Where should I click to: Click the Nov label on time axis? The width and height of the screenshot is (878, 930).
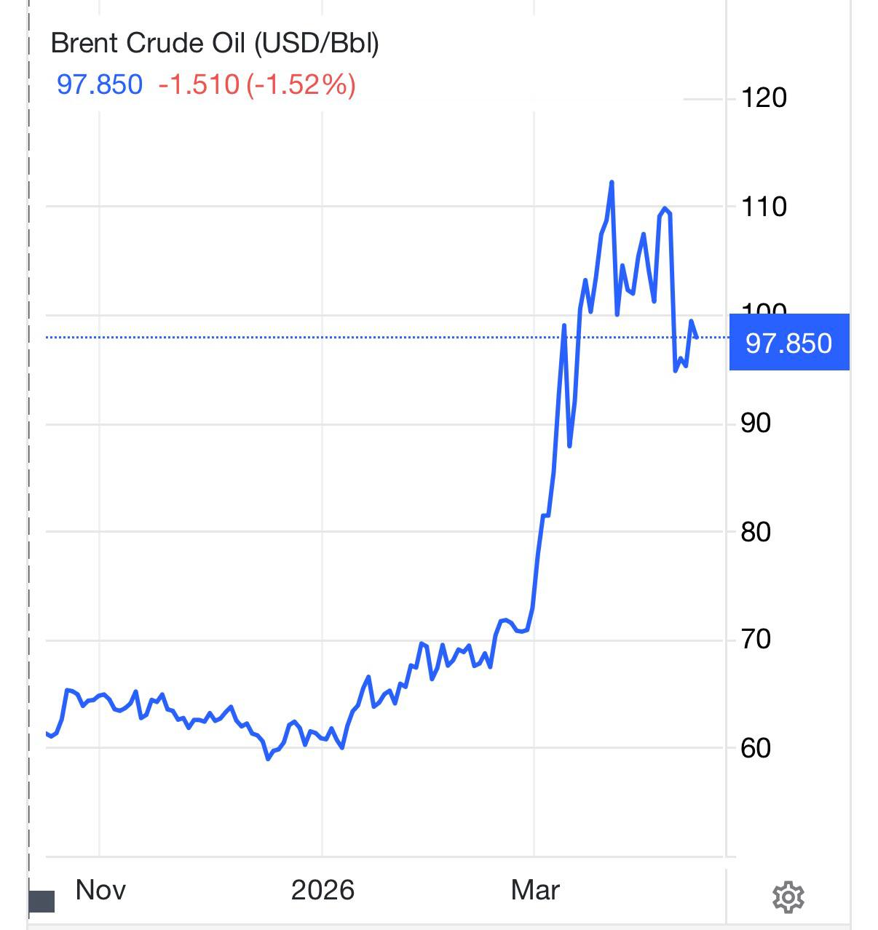100,889
